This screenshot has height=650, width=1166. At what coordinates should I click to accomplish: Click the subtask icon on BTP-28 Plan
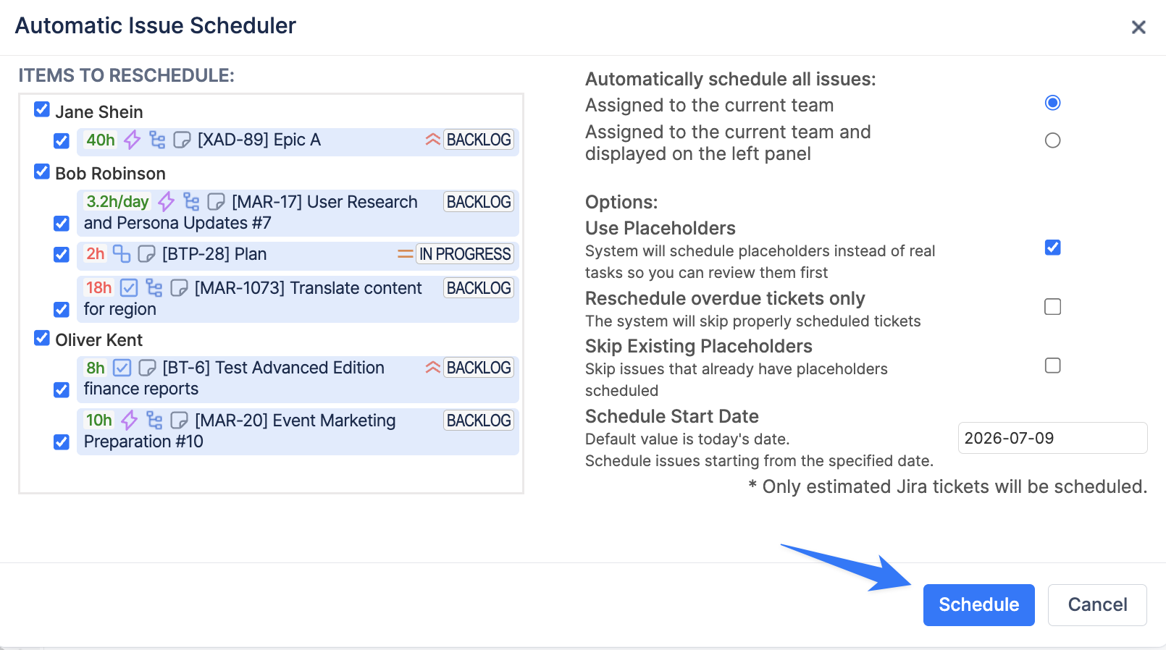tap(122, 253)
